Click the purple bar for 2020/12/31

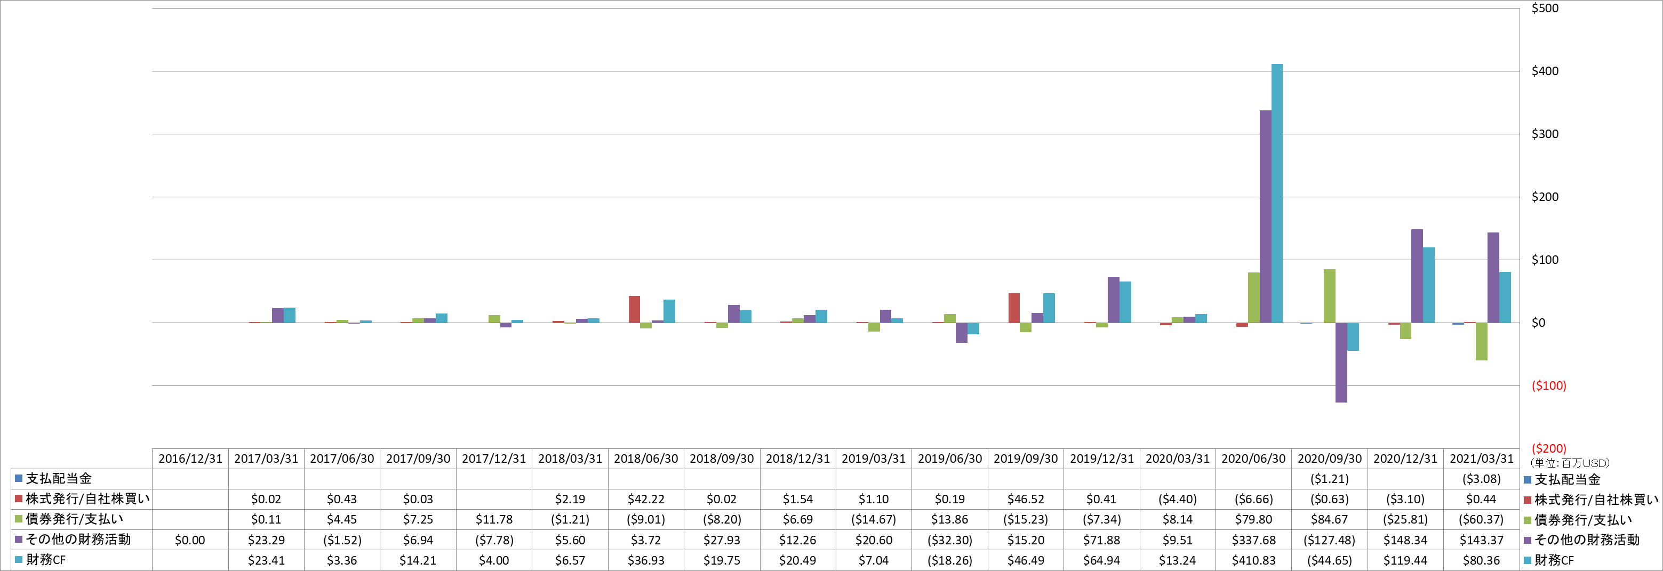tap(1417, 276)
